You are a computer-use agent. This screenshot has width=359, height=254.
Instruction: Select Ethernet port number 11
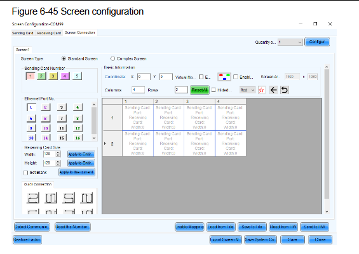coord(62,128)
